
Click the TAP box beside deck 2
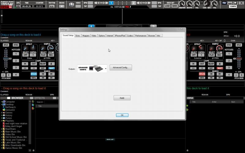[154, 6]
